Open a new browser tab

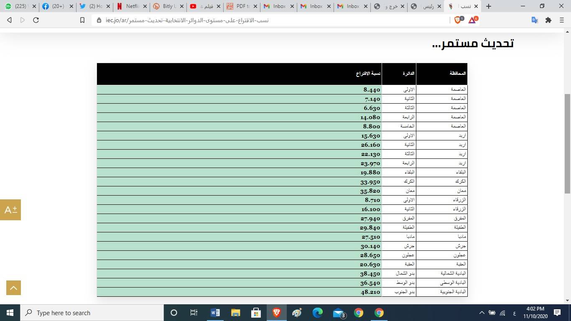pyautogui.click(x=488, y=6)
